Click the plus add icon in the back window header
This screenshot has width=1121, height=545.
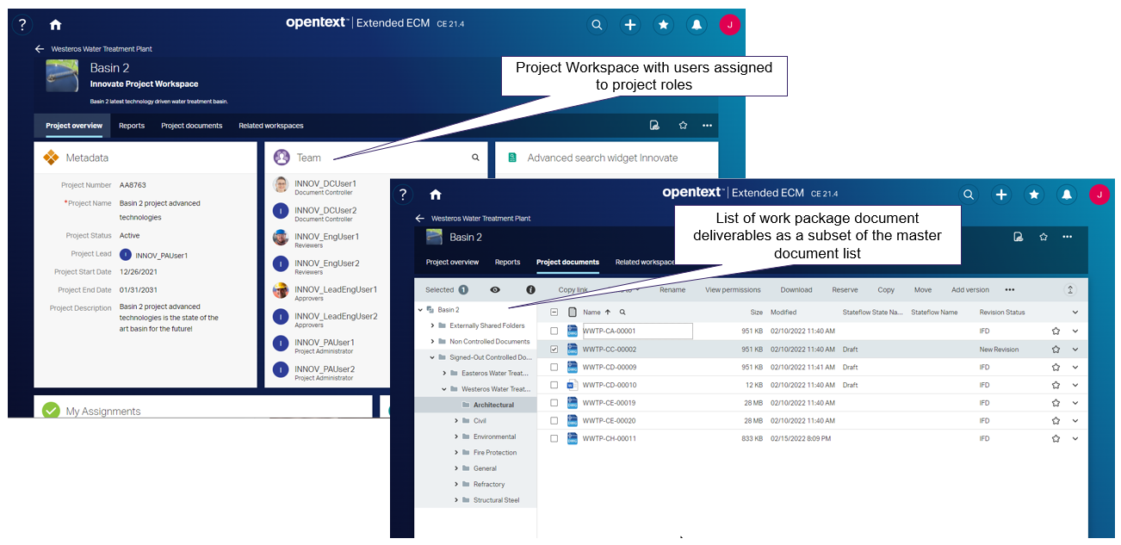(x=630, y=25)
